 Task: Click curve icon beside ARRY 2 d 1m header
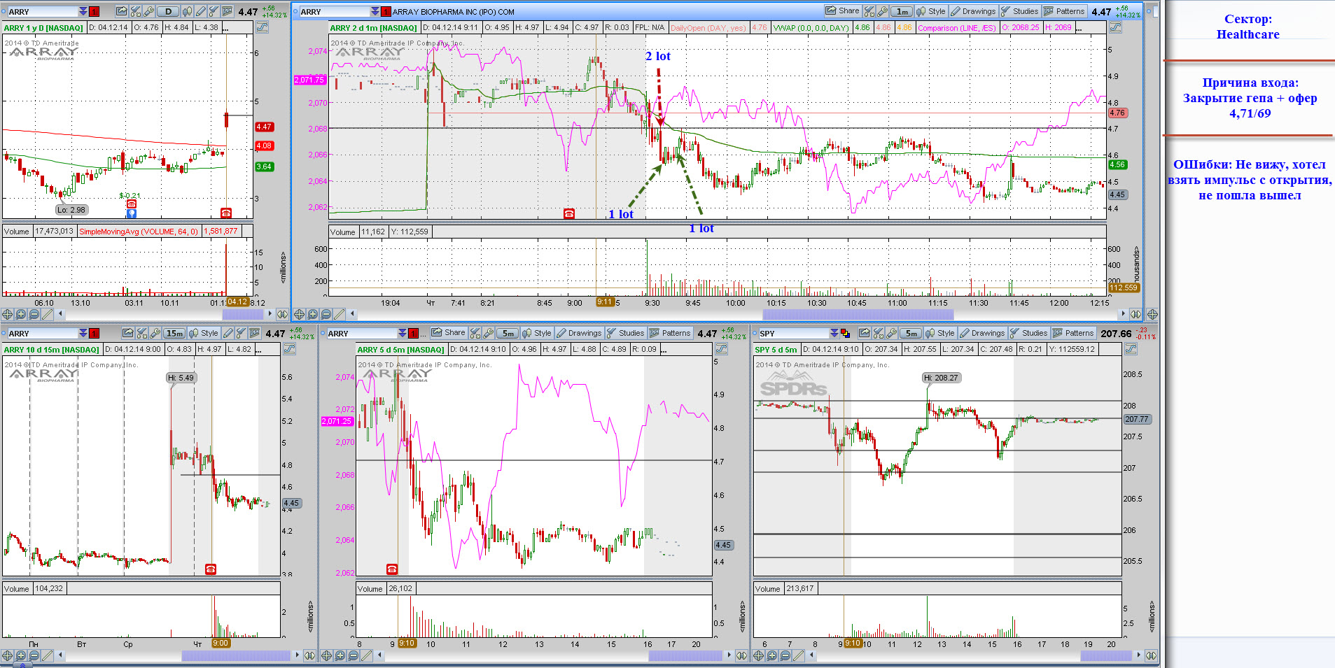coord(1115,27)
